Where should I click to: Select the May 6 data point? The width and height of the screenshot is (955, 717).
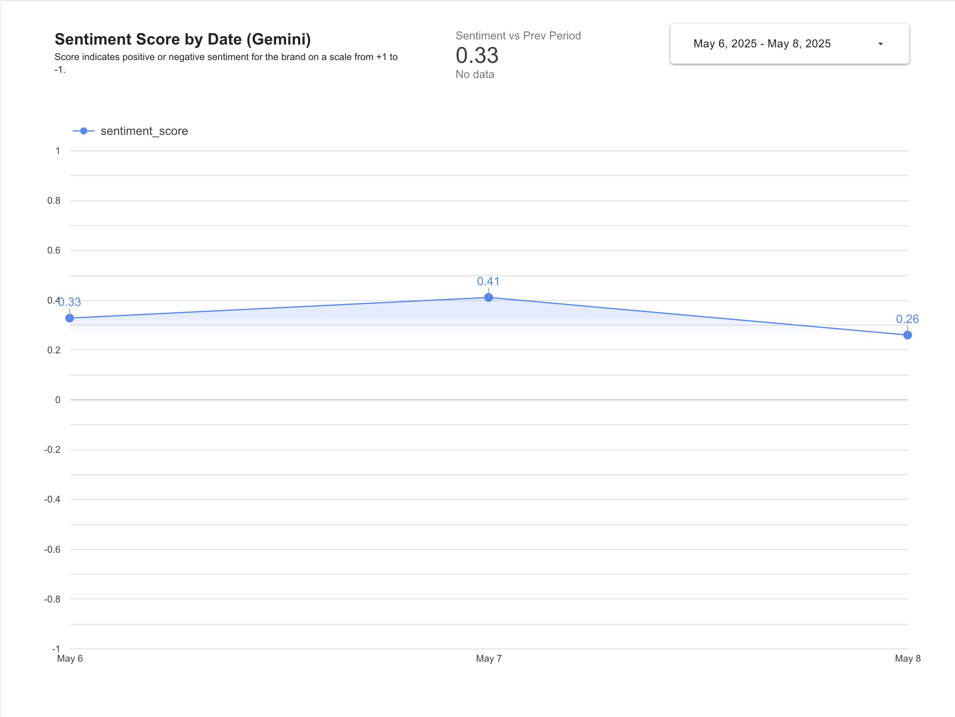click(x=70, y=318)
